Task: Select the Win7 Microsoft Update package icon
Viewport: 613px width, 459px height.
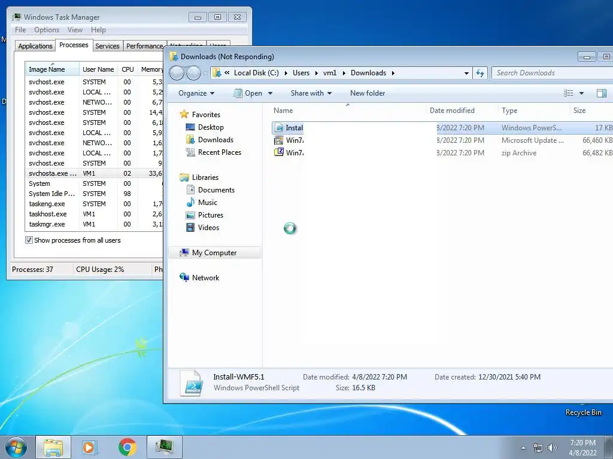Action: tap(279, 140)
